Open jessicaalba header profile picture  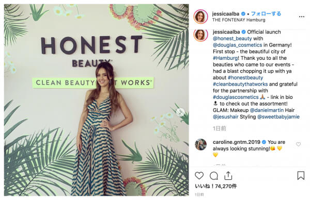(200, 16)
